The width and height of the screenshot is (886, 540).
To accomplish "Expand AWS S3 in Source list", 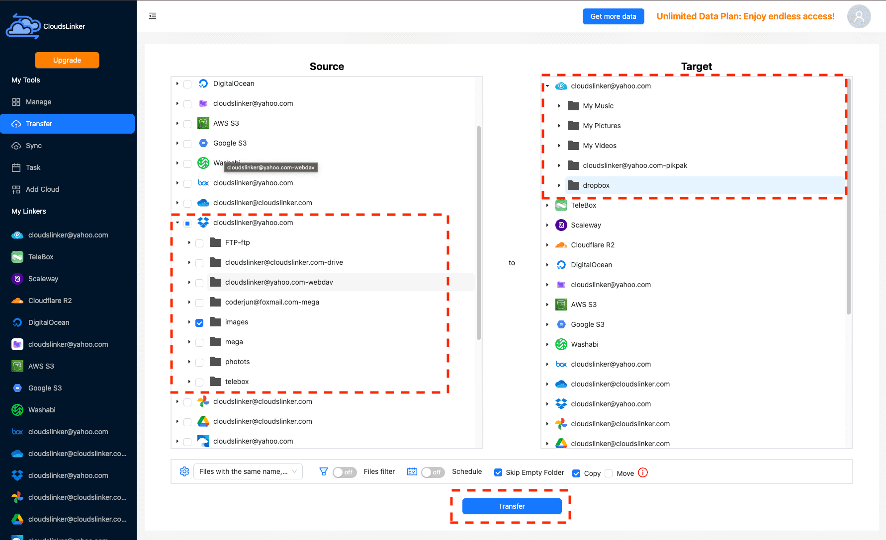I will 177,123.
